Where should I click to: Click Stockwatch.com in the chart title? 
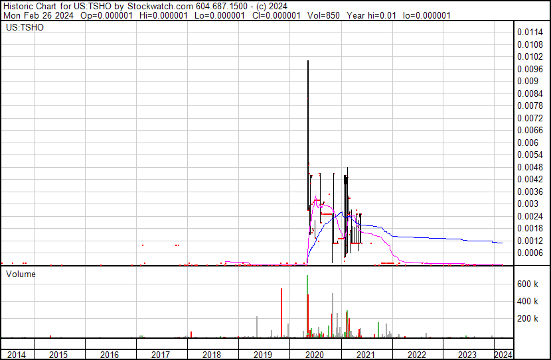click(x=160, y=7)
